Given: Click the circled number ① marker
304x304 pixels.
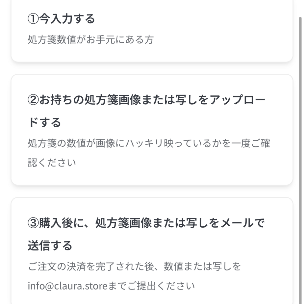Looking at the screenshot, I should [33, 19].
